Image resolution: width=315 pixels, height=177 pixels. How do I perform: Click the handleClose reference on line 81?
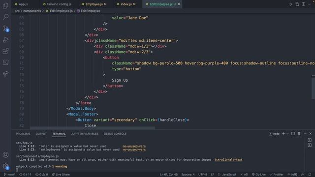(x=172, y=120)
